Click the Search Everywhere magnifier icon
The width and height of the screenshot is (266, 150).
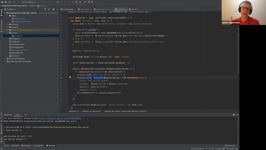click(92, 2)
